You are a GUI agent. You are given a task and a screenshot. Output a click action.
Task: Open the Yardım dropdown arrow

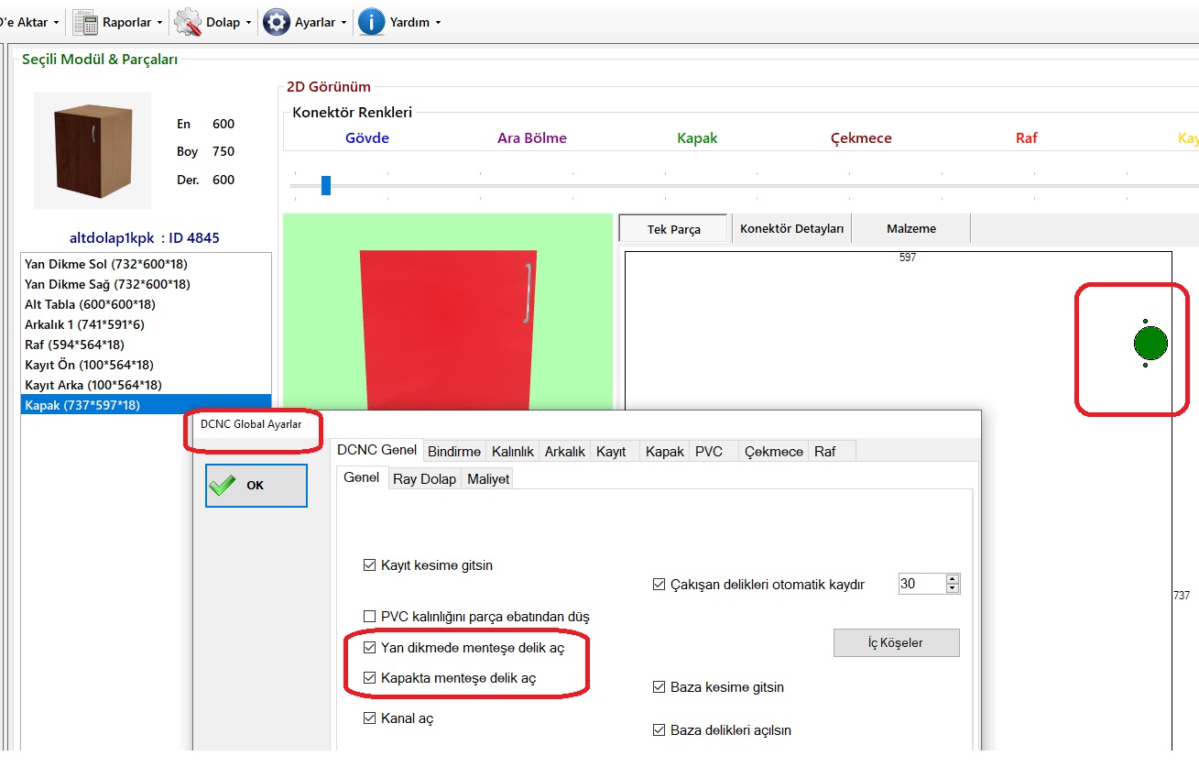pyautogui.click(x=438, y=23)
